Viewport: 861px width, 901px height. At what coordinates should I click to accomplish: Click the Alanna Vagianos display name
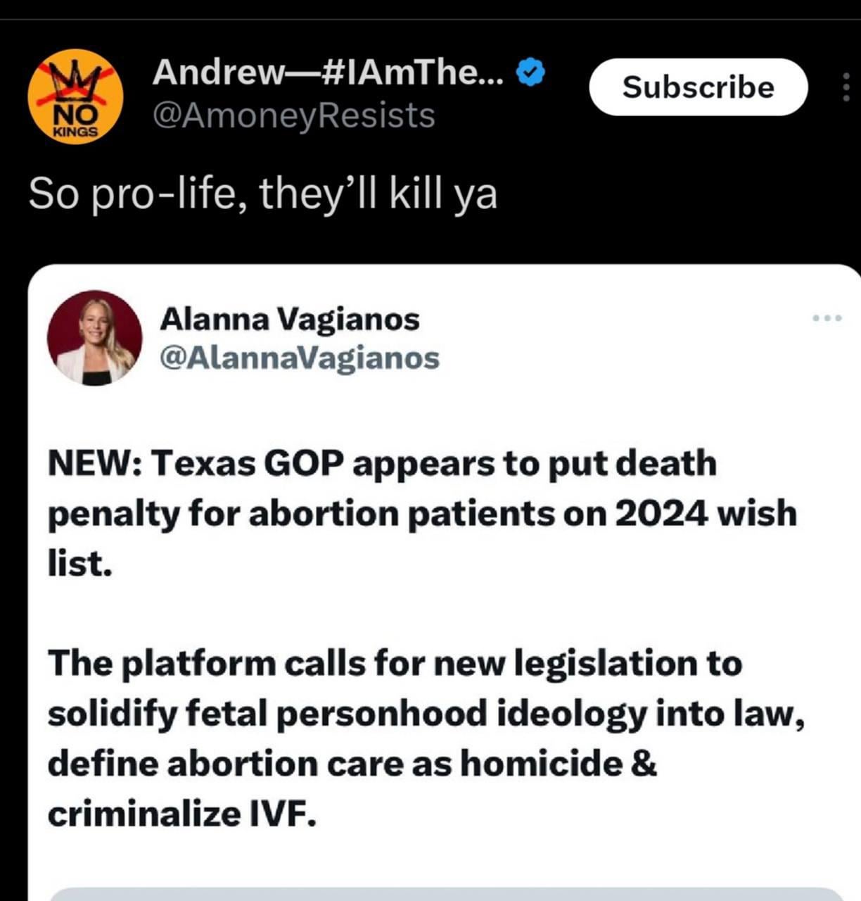pyautogui.click(x=290, y=319)
